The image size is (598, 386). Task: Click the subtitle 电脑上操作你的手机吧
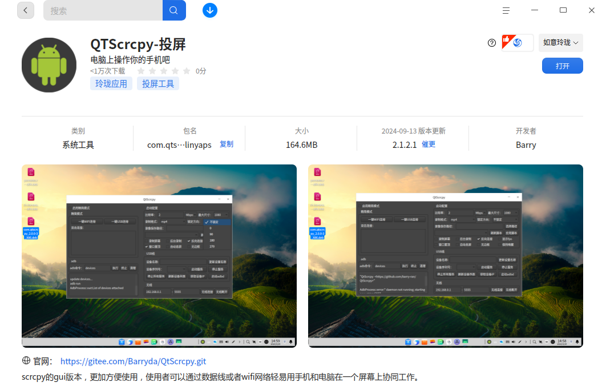point(130,60)
